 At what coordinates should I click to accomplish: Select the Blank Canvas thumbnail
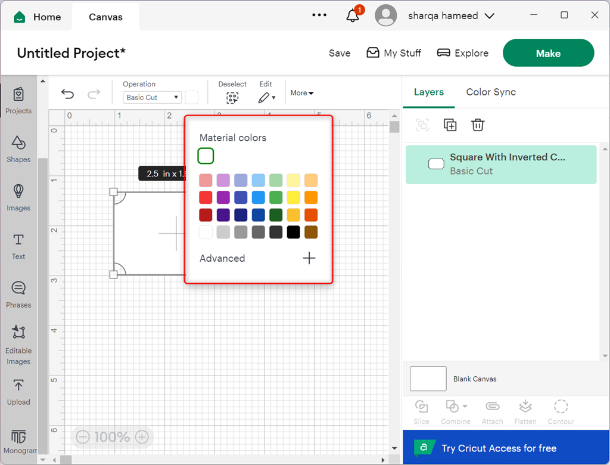pos(428,379)
